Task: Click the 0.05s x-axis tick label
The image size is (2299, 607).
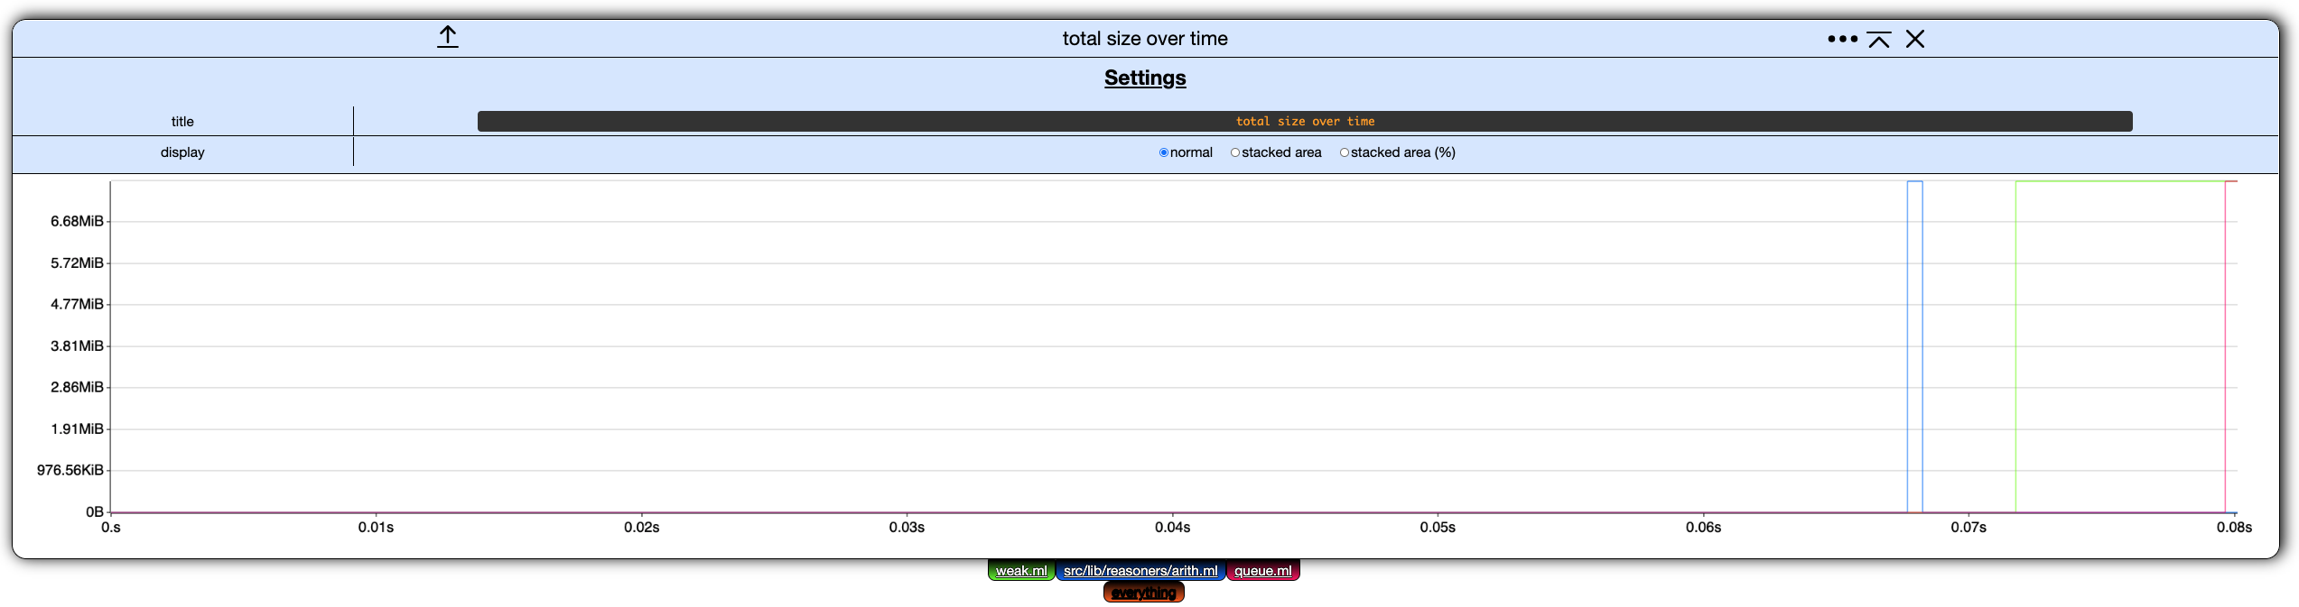Action: click(x=1438, y=528)
